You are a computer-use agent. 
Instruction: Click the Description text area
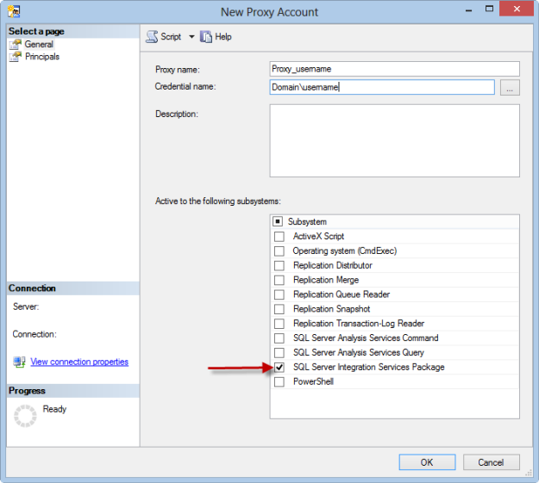pos(394,140)
